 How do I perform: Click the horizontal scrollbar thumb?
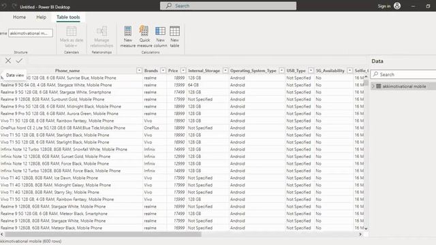103,234
